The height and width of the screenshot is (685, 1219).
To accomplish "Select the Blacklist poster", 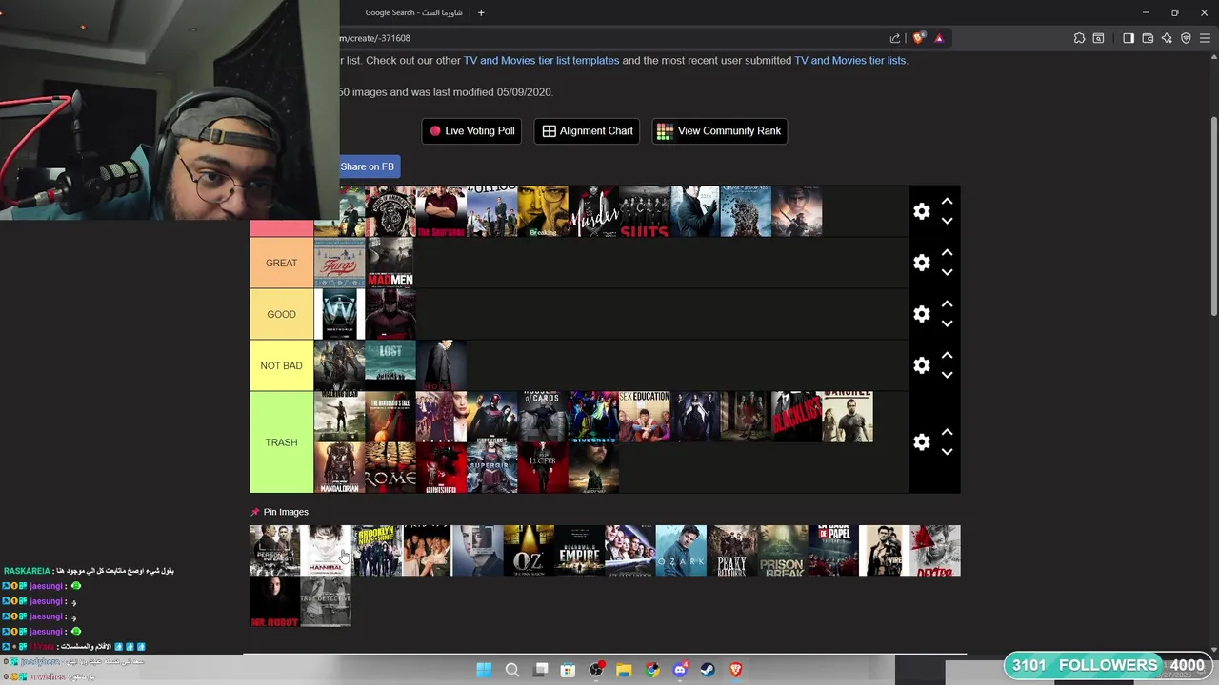I will [x=796, y=417].
